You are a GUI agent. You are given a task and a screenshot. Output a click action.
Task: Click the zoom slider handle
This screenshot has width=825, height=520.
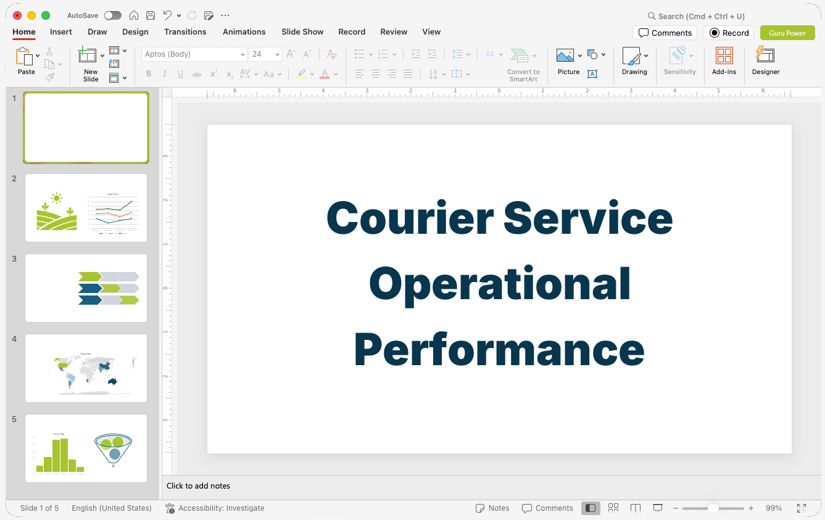[x=713, y=508]
